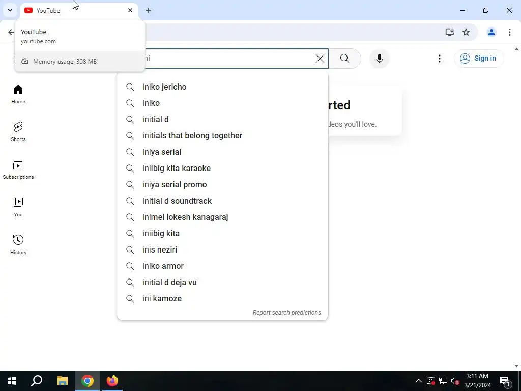521x391 pixels.
Task: Clear the search box with the X
Action: coord(320,59)
